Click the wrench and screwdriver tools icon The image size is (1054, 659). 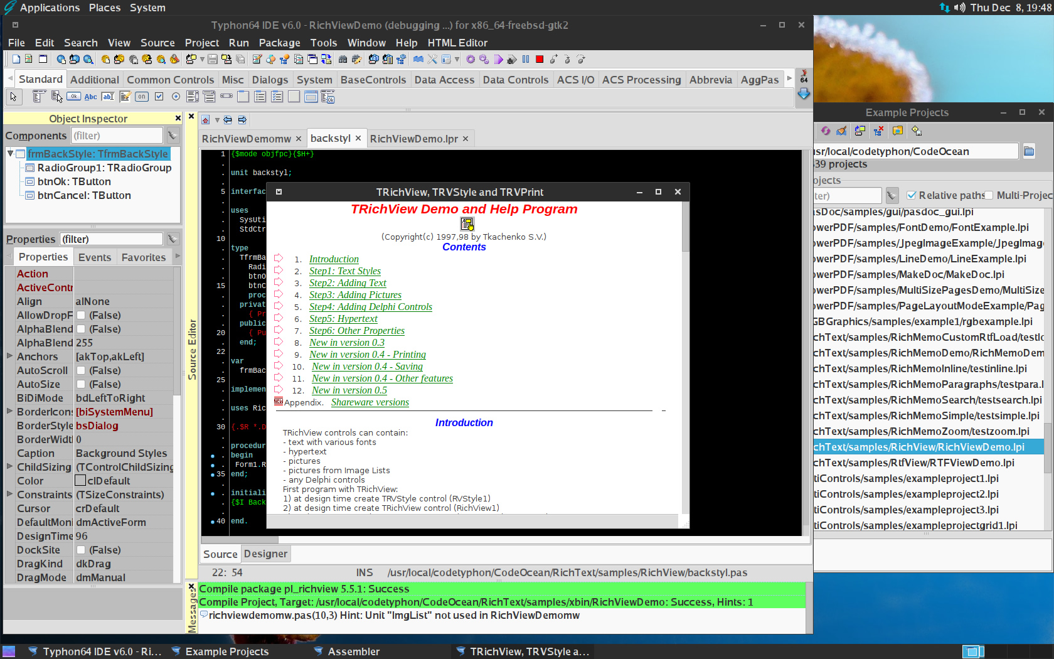click(x=433, y=59)
